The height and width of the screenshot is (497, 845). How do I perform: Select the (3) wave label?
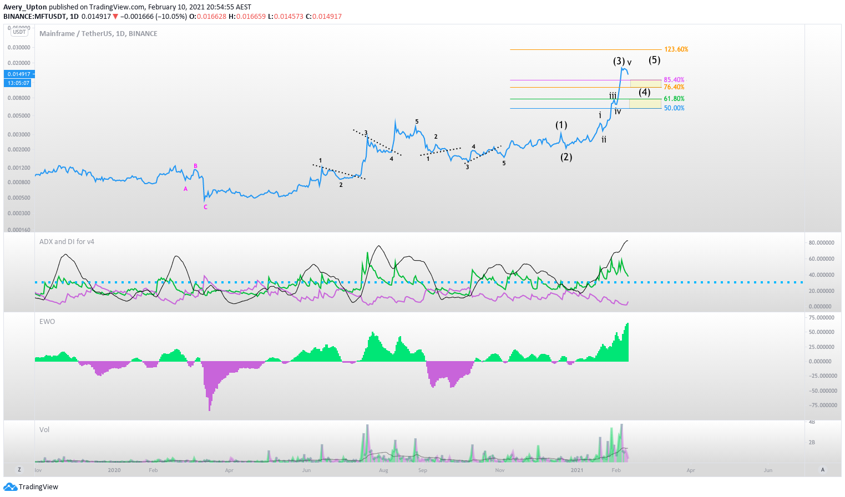click(x=619, y=61)
